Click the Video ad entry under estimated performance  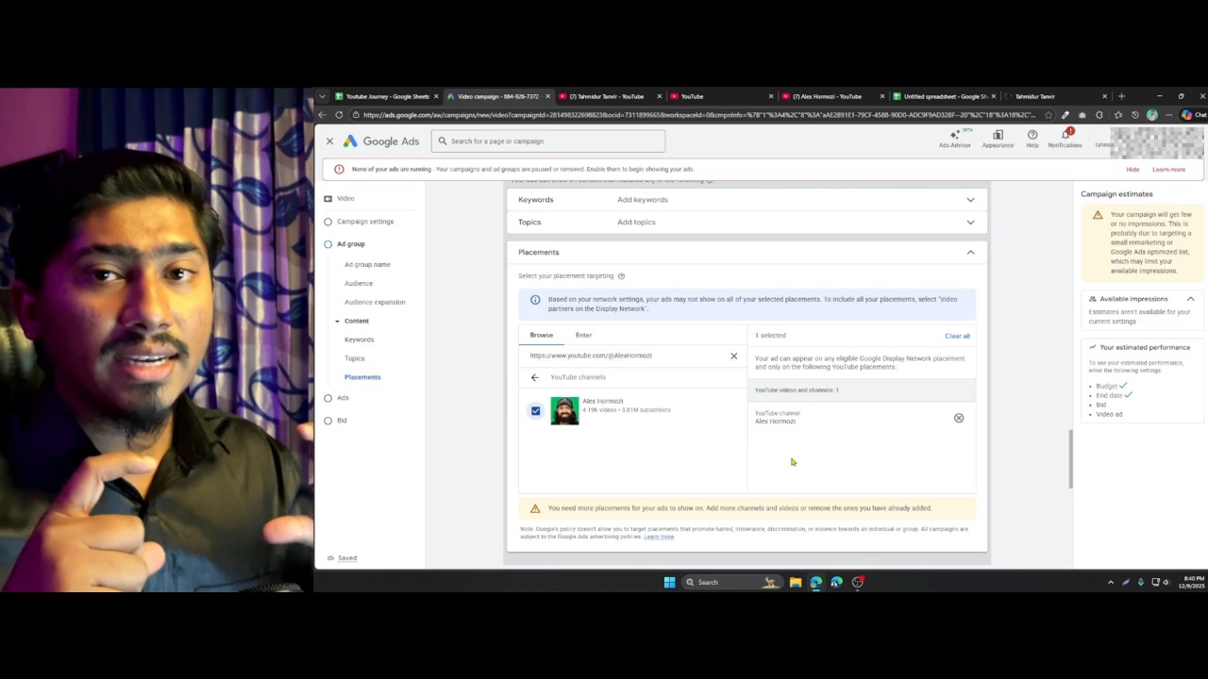coord(1109,415)
